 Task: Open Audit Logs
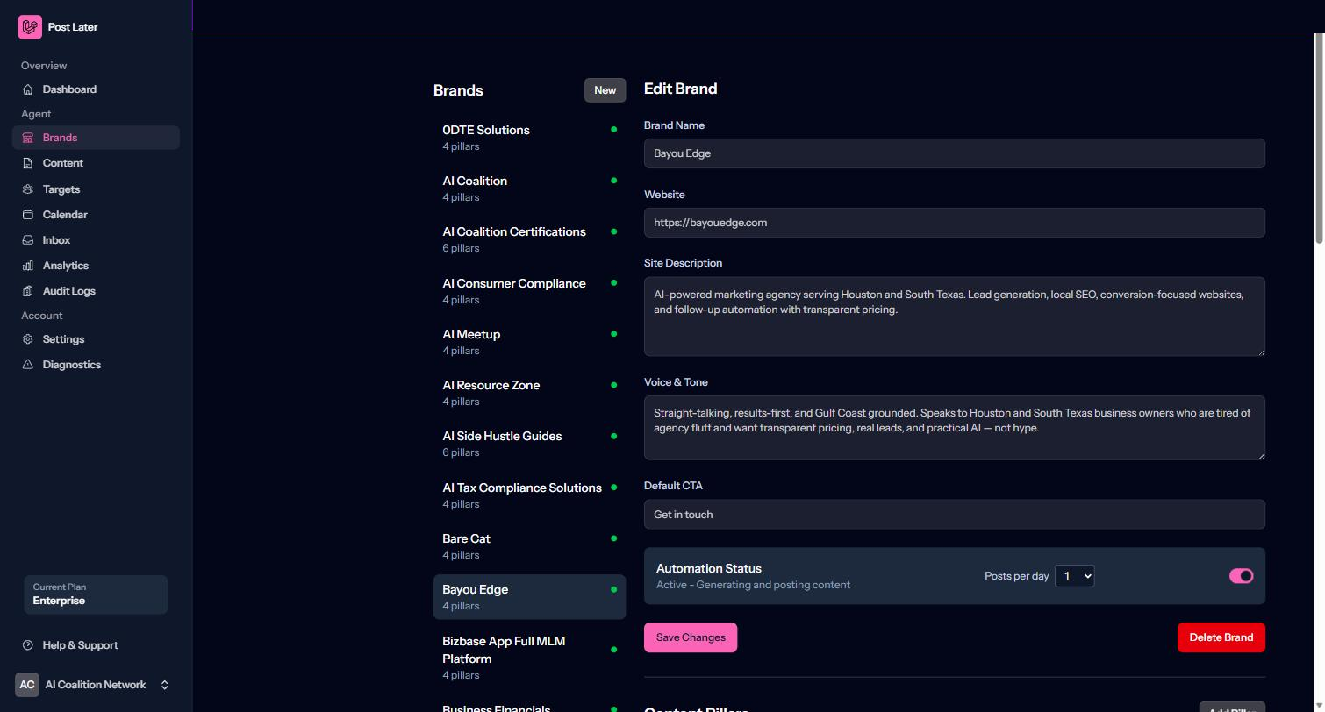click(96, 291)
